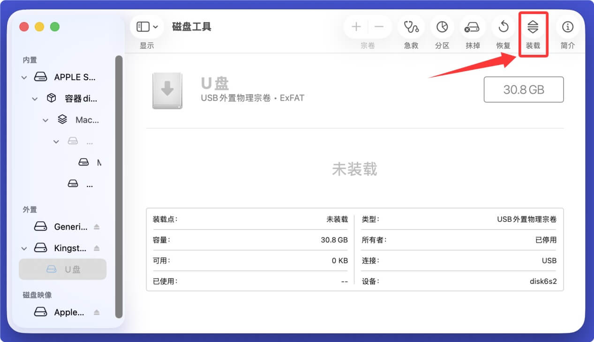Screen dimensions: 594x342
Task: Collapse the 容器 disk container entry
Action: [34, 98]
